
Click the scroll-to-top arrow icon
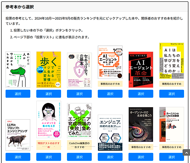(x=187, y=153)
